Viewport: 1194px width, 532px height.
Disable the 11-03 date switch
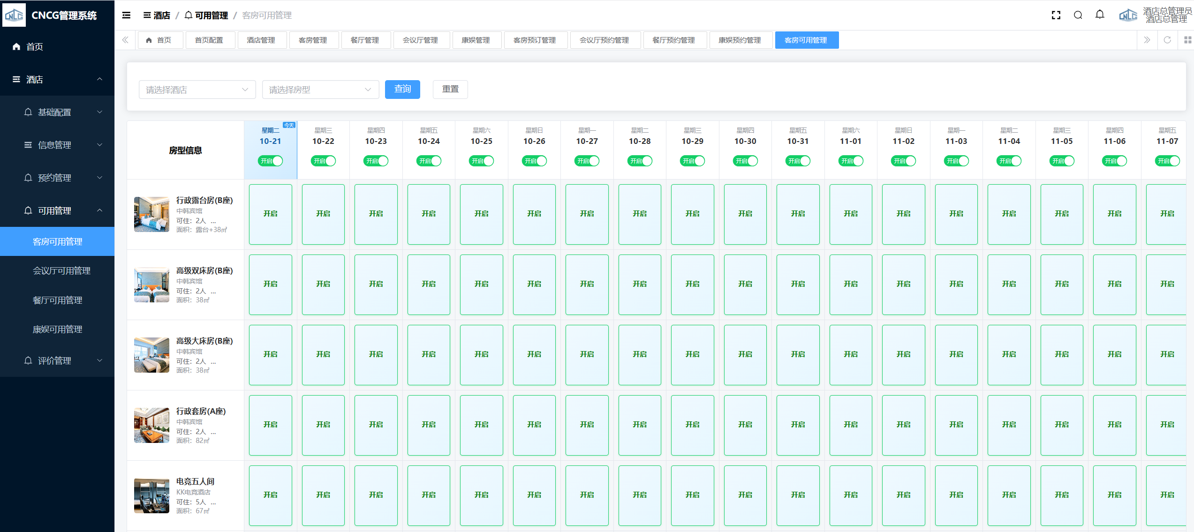click(956, 161)
